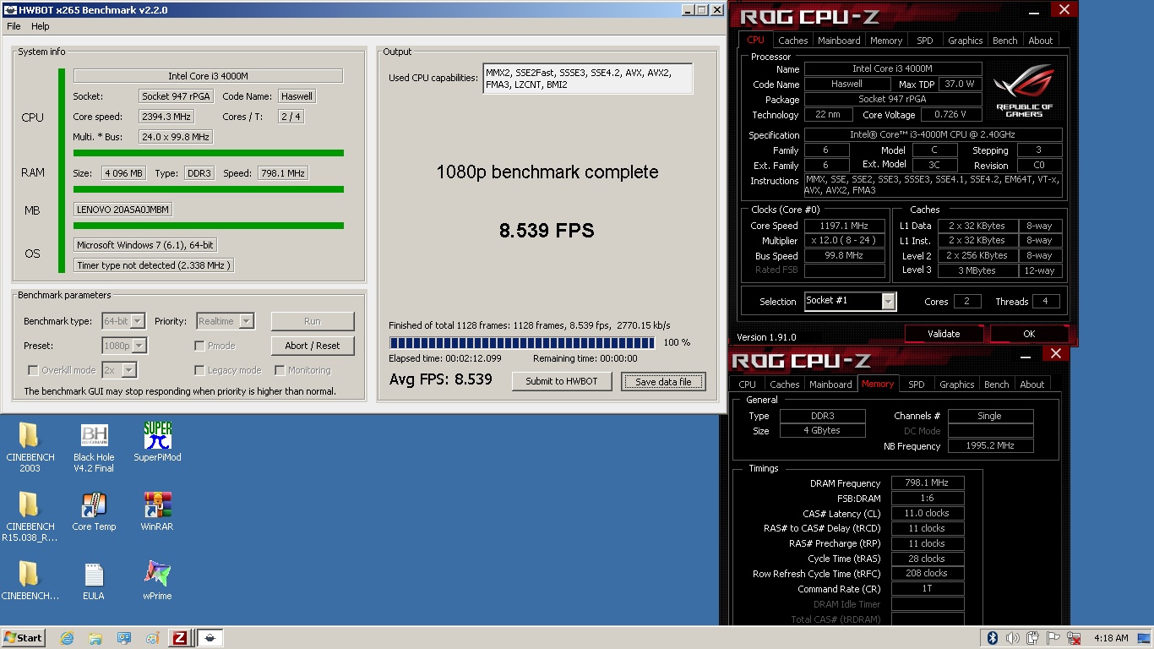This screenshot has width=1154, height=649.
Task: Click the Republic of Gamers logo
Action: tap(1024, 90)
